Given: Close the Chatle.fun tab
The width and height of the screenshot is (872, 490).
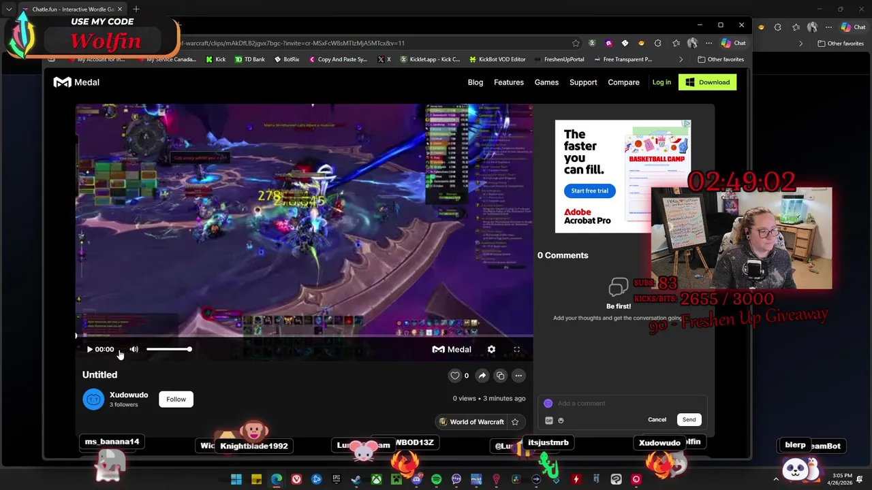Looking at the screenshot, I should point(120,9).
